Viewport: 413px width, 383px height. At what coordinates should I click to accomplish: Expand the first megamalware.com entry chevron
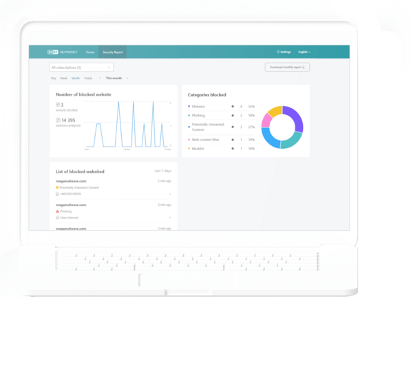click(x=170, y=194)
